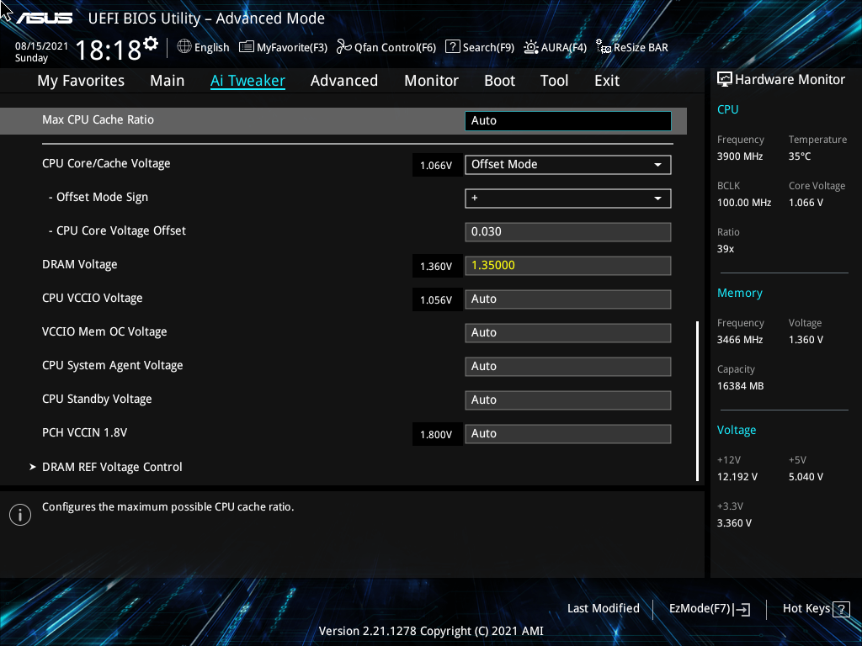Select the DRAM Voltage label
Image resolution: width=862 pixels, height=646 pixels.
pyautogui.click(x=80, y=265)
